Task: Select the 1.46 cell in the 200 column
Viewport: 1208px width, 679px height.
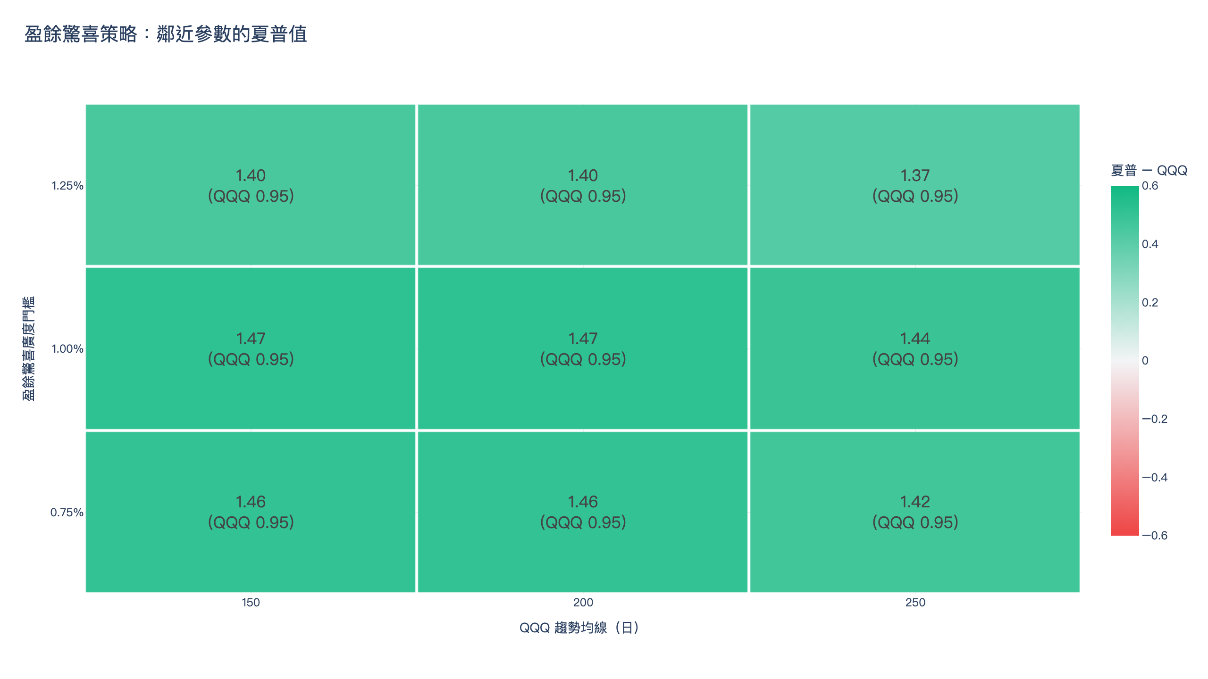Action: pos(583,512)
